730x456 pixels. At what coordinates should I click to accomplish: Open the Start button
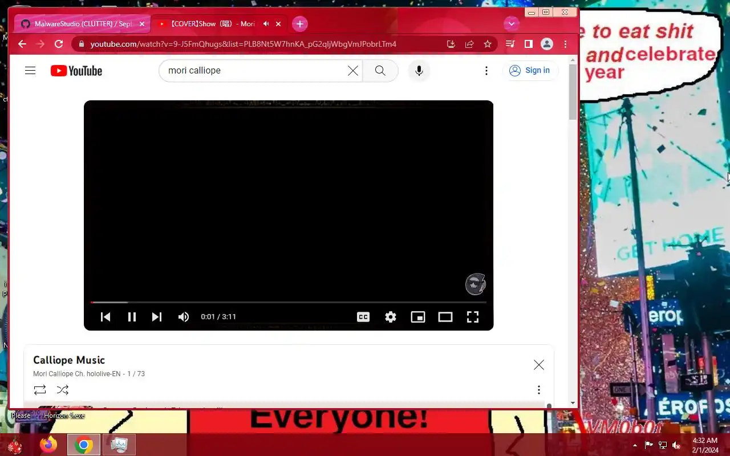point(14,445)
